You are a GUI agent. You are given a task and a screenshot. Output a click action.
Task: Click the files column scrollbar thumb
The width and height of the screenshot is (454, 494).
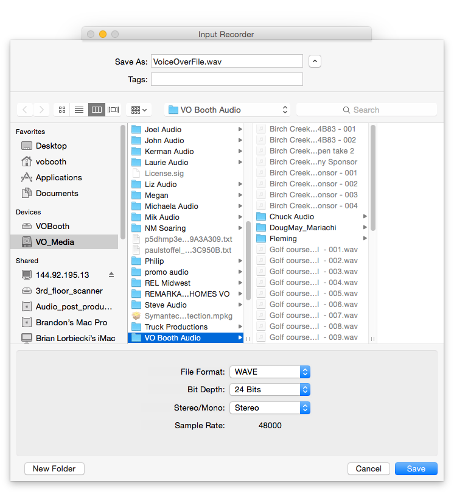point(373,178)
